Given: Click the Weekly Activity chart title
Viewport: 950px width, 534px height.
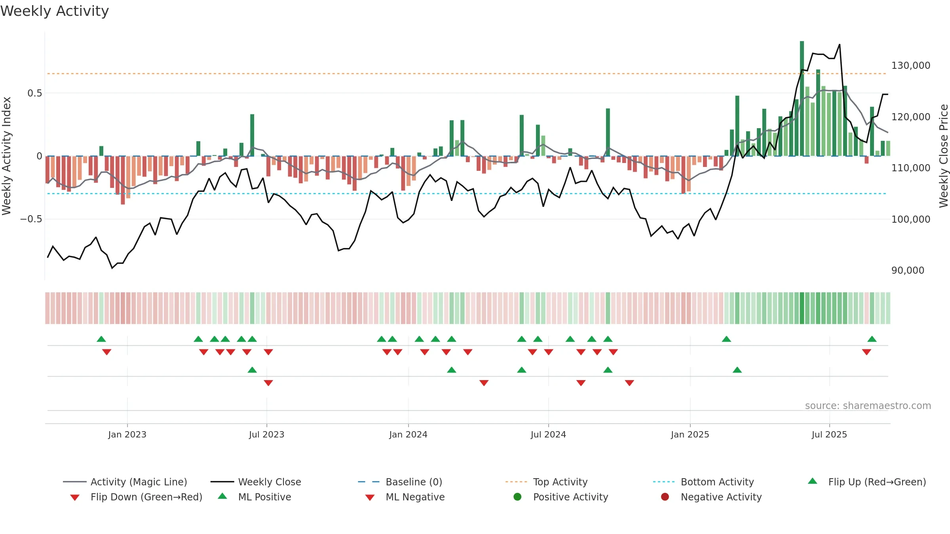Looking at the screenshot, I should [55, 11].
